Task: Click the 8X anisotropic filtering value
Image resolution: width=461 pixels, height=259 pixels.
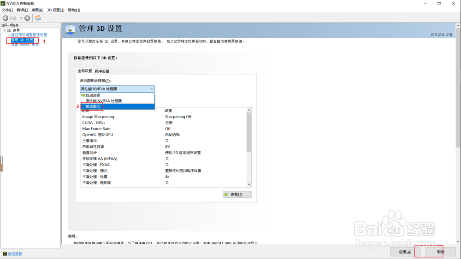Action: 167,147
